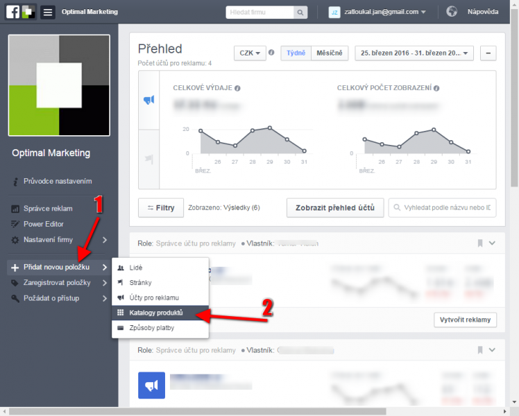Collapse the overview with minus button
The height and width of the screenshot is (416, 519).
tap(488, 53)
